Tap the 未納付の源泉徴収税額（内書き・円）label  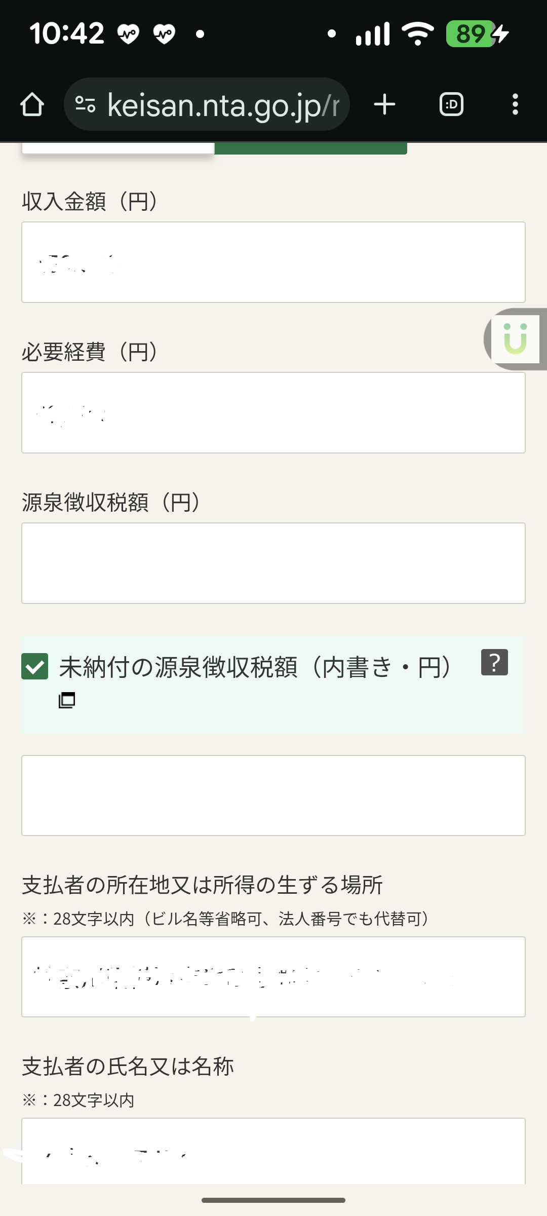[x=255, y=667]
